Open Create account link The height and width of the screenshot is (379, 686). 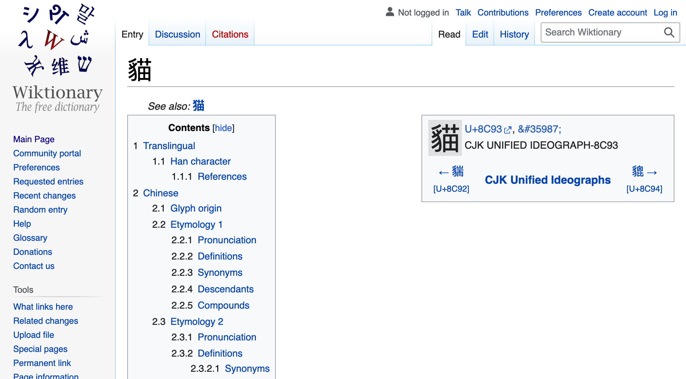click(617, 12)
